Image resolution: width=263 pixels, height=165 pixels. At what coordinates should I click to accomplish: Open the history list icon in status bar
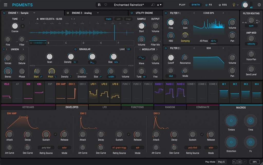[x=239, y=162]
